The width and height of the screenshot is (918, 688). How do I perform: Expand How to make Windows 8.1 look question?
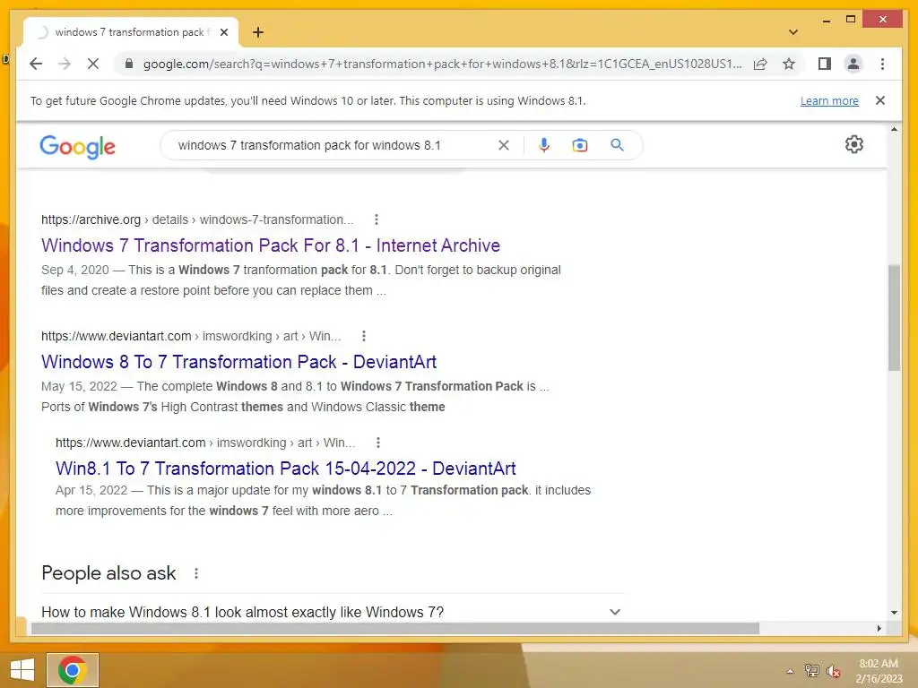point(332,612)
